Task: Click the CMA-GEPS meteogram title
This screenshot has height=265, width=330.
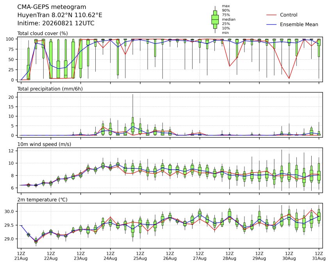Action: 52,7
